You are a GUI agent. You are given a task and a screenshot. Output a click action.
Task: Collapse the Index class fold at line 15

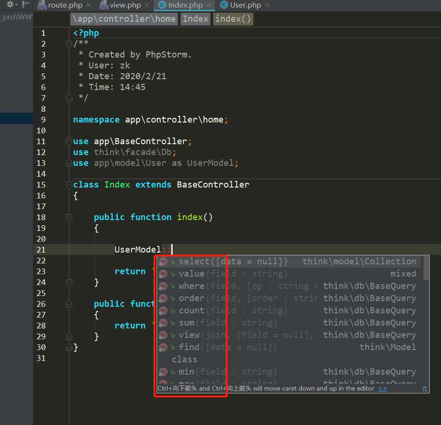click(69, 185)
